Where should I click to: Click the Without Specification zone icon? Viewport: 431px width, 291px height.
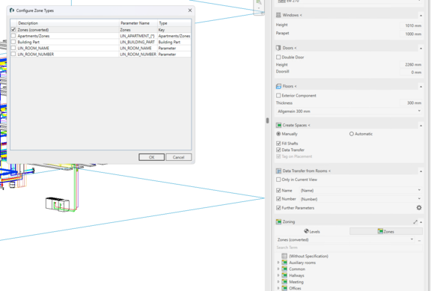(284, 256)
